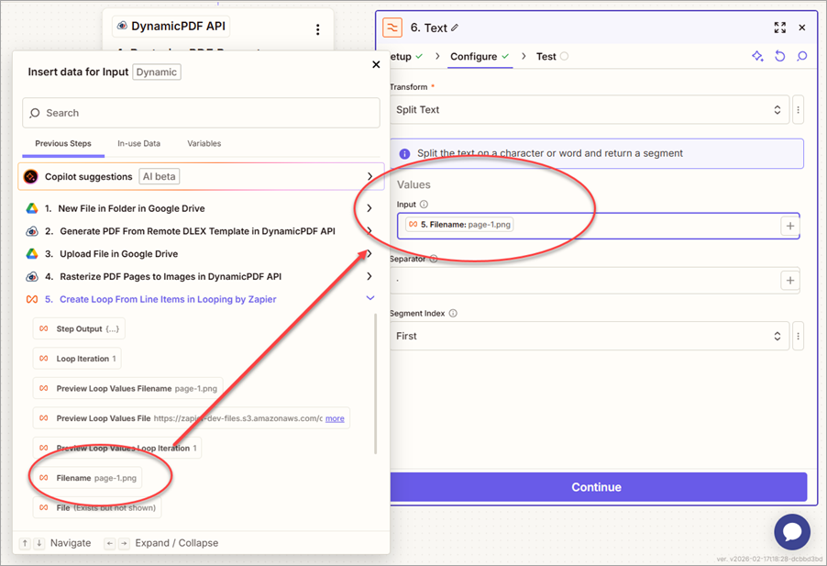
Task: Switch to the Variables tab
Action: (x=204, y=143)
